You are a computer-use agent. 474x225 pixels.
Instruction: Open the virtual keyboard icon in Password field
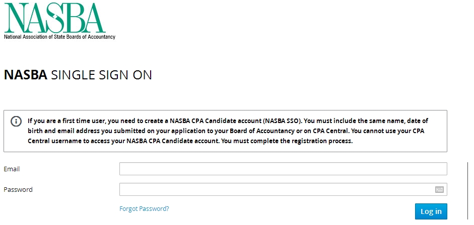tap(439, 189)
